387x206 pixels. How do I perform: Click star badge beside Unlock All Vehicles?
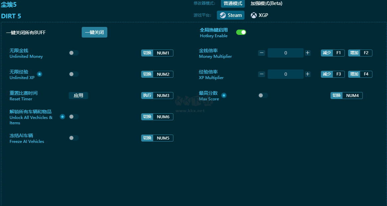click(62, 117)
